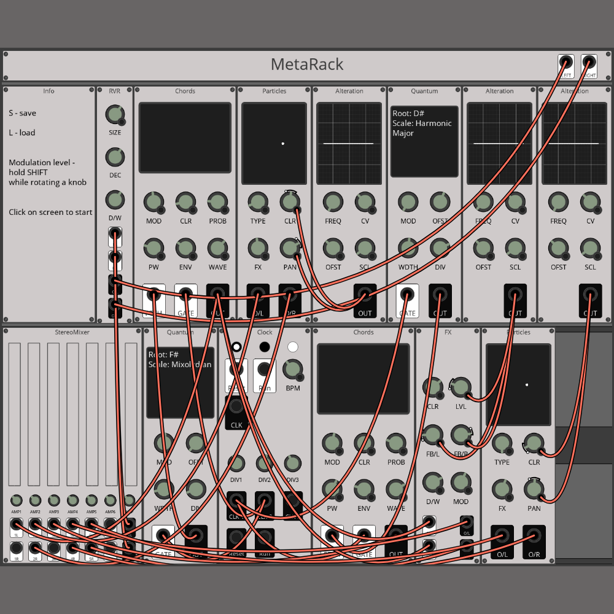Viewport: 614px width, 614px height.
Task: Click DIV knob on Quantum D# module
Action: click(x=440, y=249)
